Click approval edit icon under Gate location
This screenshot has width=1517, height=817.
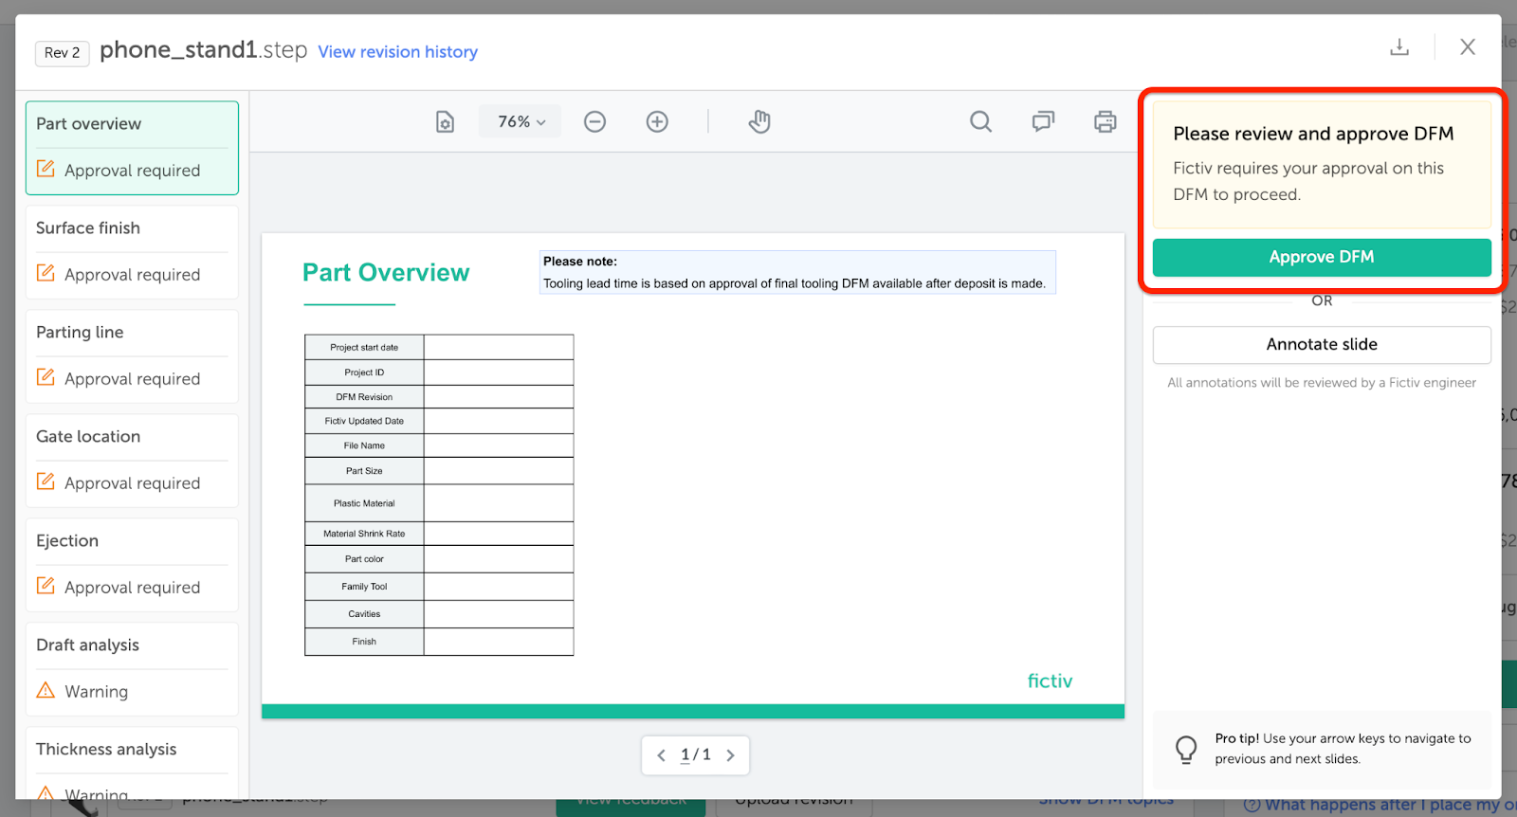click(46, 481)
